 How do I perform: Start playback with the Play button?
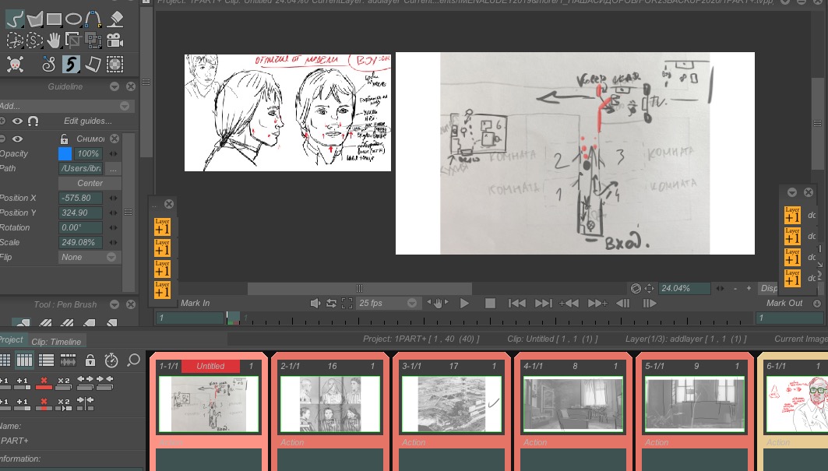464,303
